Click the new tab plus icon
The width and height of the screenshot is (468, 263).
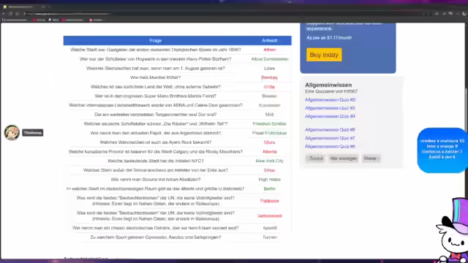click(x=49, y=7)
